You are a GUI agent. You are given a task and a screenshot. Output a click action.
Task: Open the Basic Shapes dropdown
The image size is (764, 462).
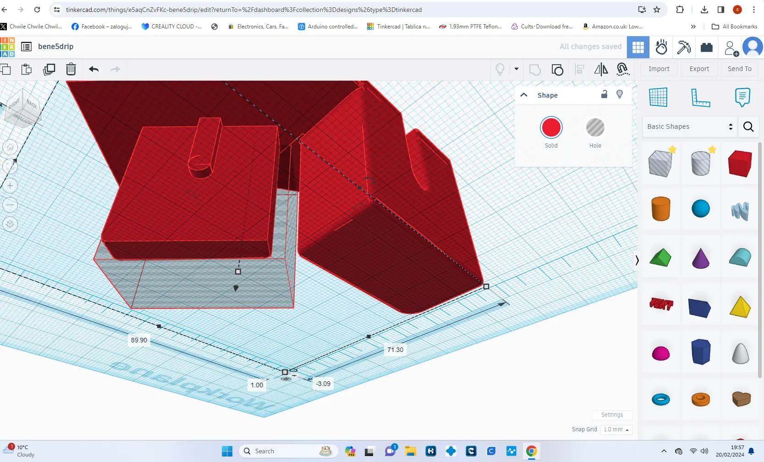[689, 126]
